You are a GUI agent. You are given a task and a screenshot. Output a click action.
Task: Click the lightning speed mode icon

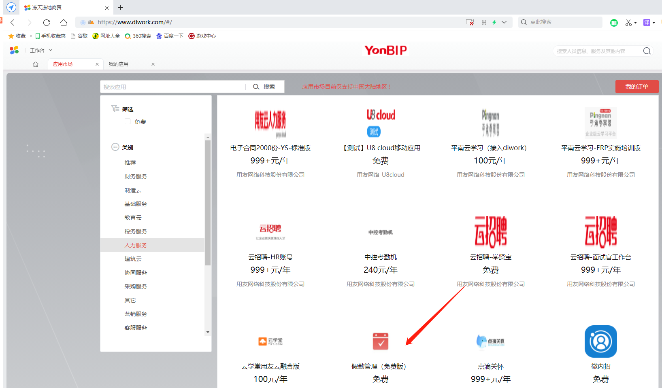coord(494,23)
